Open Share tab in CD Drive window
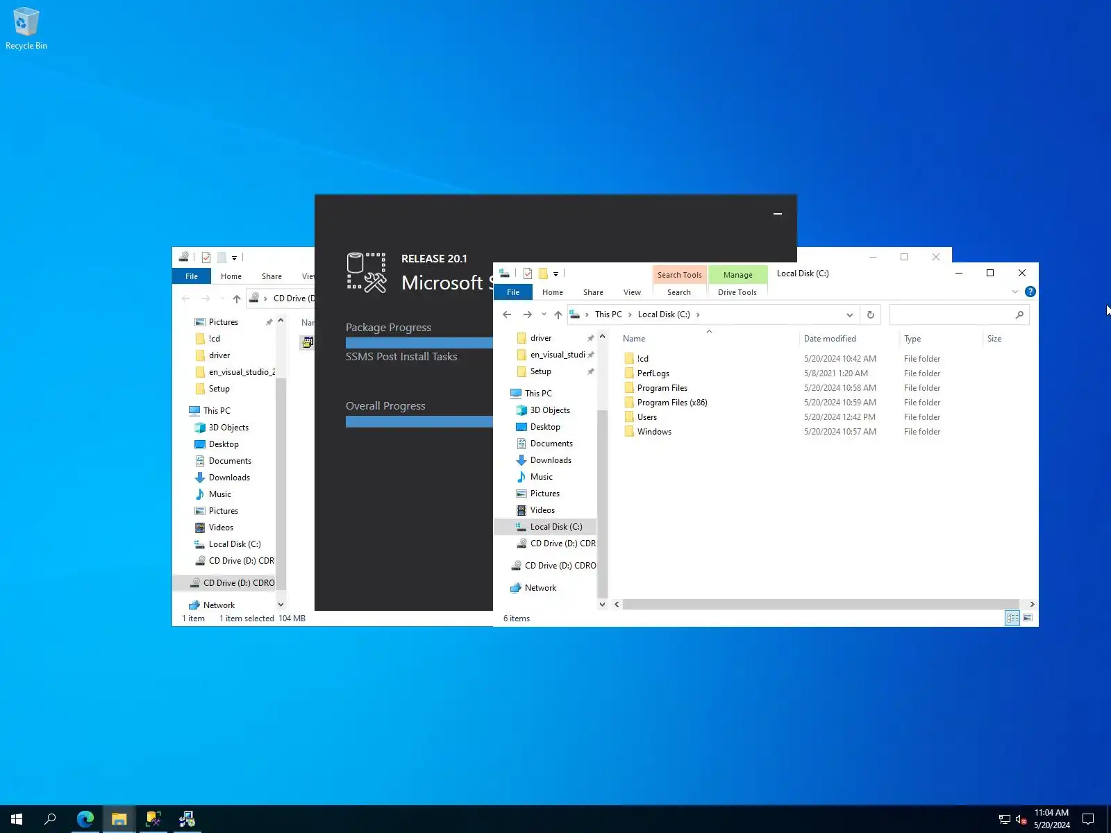This screenshot has height=833, width=1111. tap(272, 276)
